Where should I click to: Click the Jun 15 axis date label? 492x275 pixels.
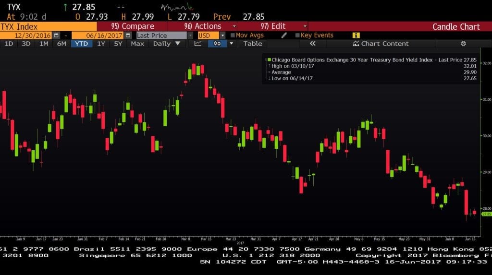point(470,239)
